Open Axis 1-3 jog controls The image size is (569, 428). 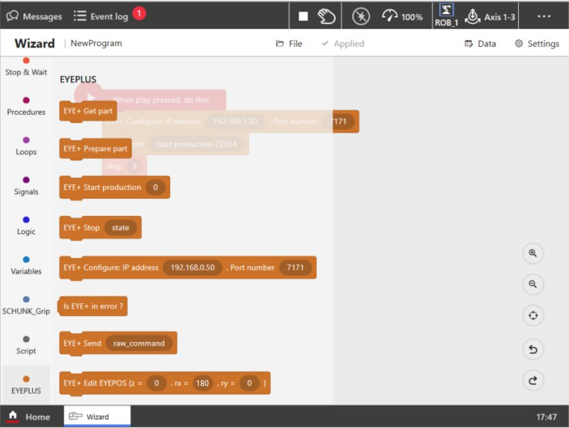coord(491,15)
